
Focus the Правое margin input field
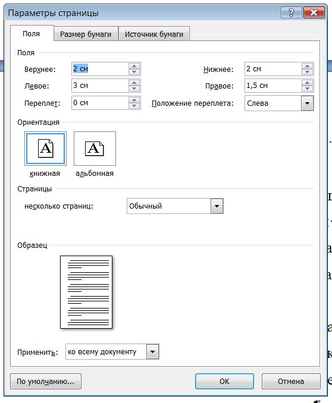(x=273, y=86)
